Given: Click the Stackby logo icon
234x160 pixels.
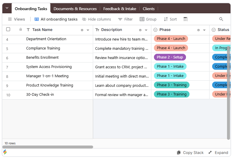Looking at the screenshot, I should click(5, 152).
